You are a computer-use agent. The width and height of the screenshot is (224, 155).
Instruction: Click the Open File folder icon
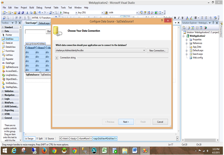coord(15,12)
